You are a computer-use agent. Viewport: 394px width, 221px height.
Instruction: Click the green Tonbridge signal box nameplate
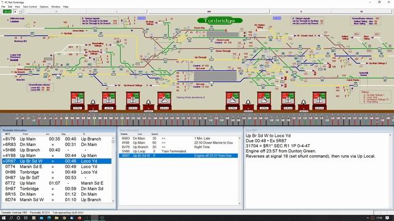click(220, 20)
